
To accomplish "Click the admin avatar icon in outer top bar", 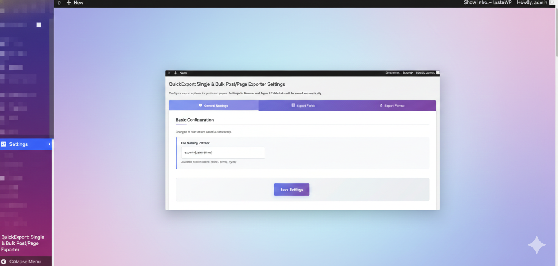I will [552, 2].
